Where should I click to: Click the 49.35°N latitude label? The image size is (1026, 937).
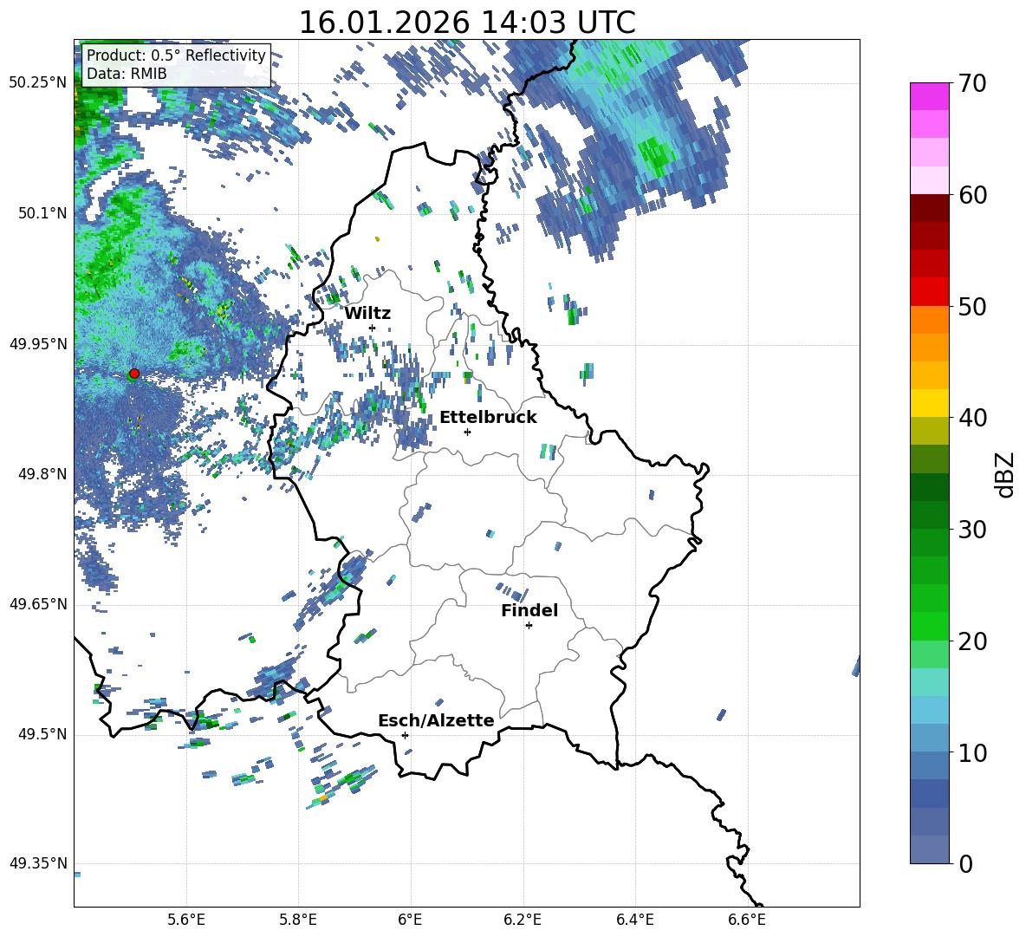click(x=38, y=863)
